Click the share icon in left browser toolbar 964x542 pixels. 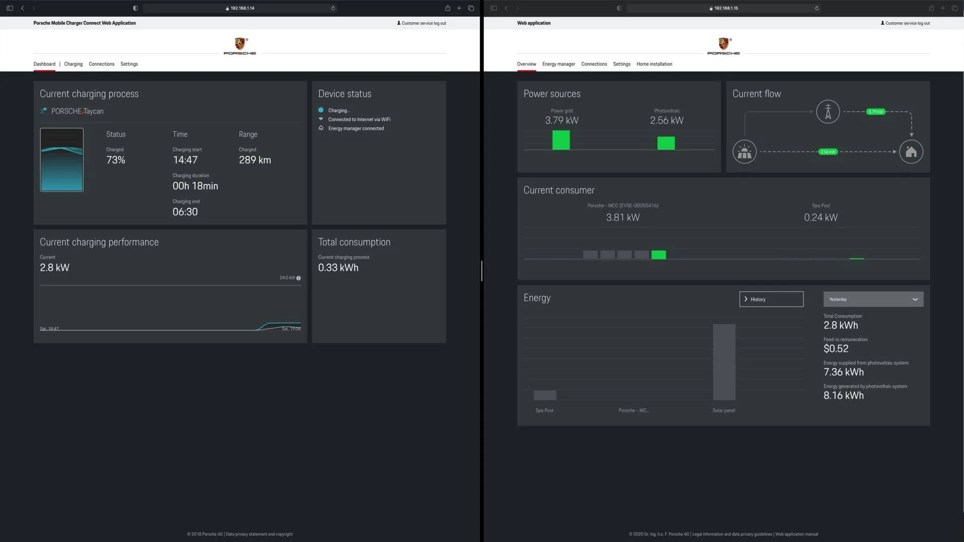(x=447, y=8)
